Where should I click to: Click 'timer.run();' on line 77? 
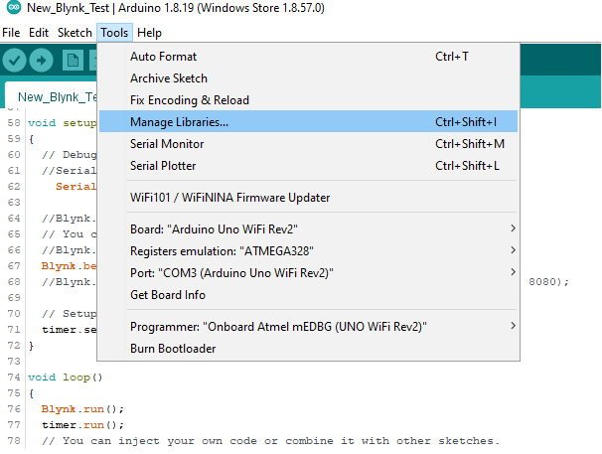click(x=82, y=425)
